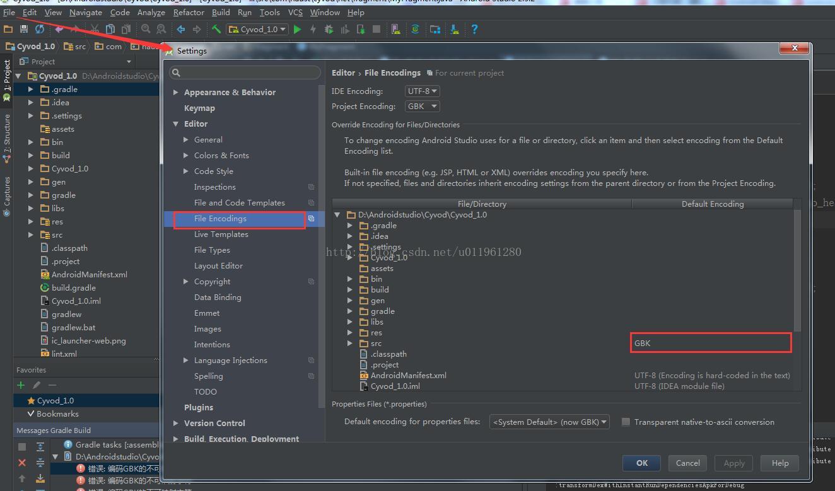Click src breadcrumb in navigation bar

75,47
